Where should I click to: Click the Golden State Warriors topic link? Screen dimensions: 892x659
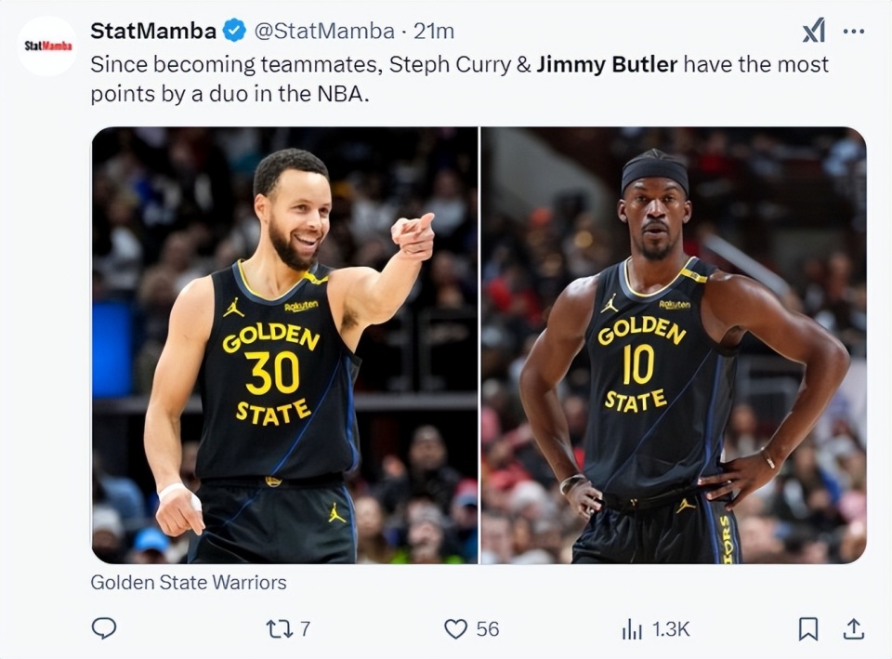tap(189, 583)
